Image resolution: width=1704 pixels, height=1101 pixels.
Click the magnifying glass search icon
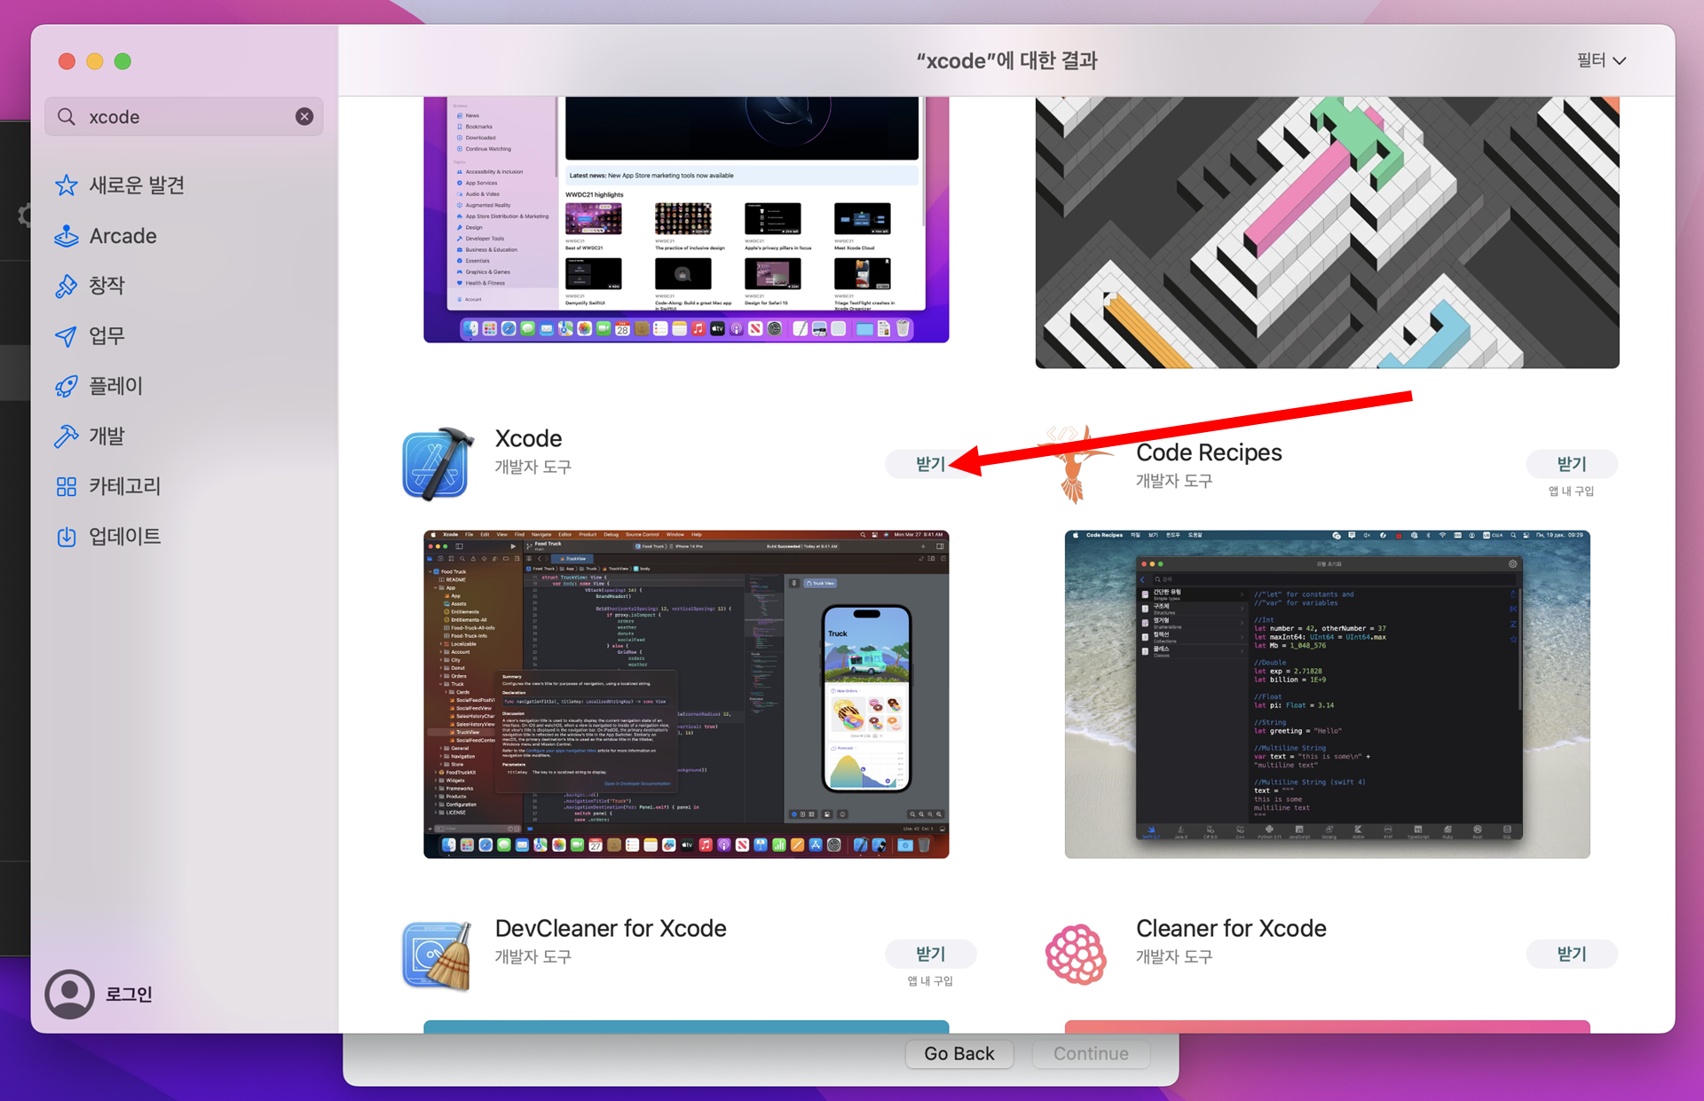tap(67, 116)
